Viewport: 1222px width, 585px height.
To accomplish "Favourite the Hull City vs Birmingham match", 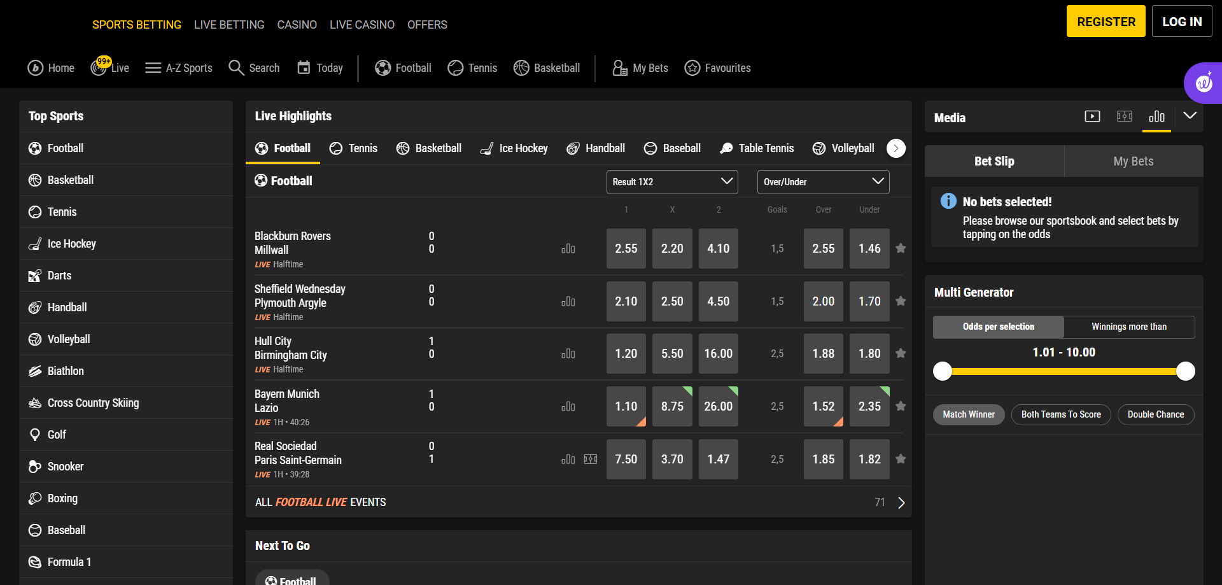I will (901, 353).
